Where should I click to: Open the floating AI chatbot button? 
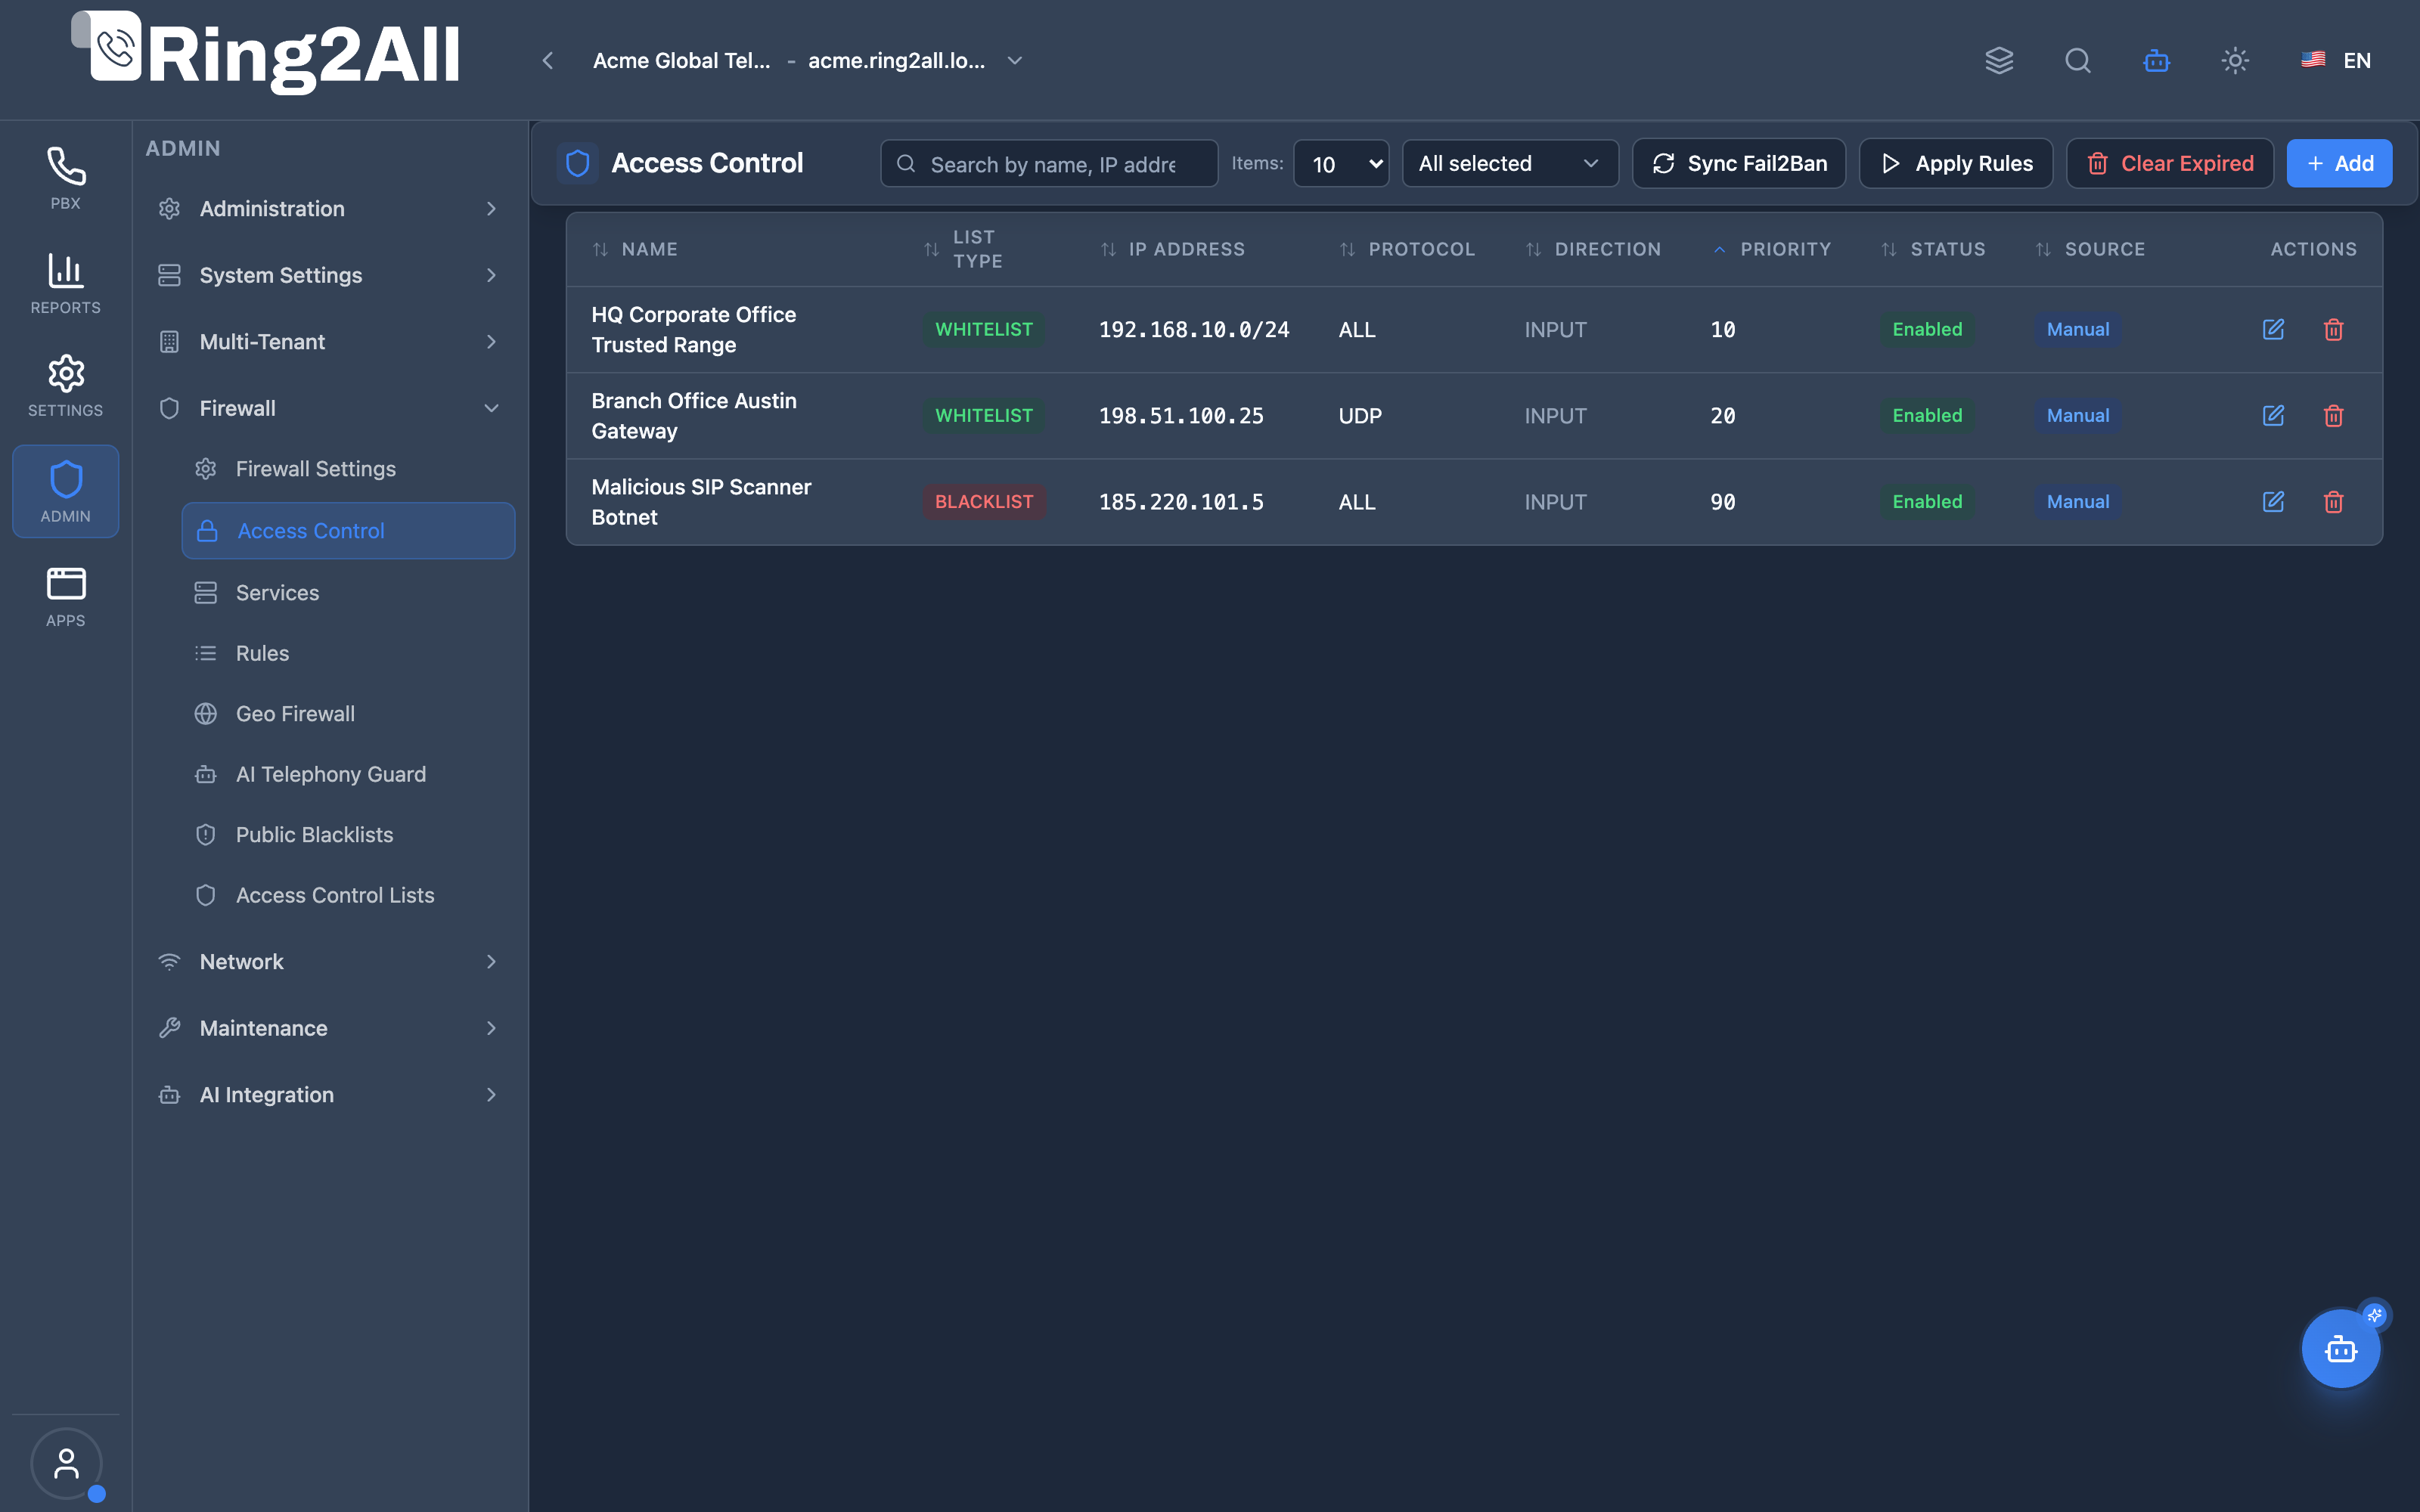[x=2341, y=1349]
